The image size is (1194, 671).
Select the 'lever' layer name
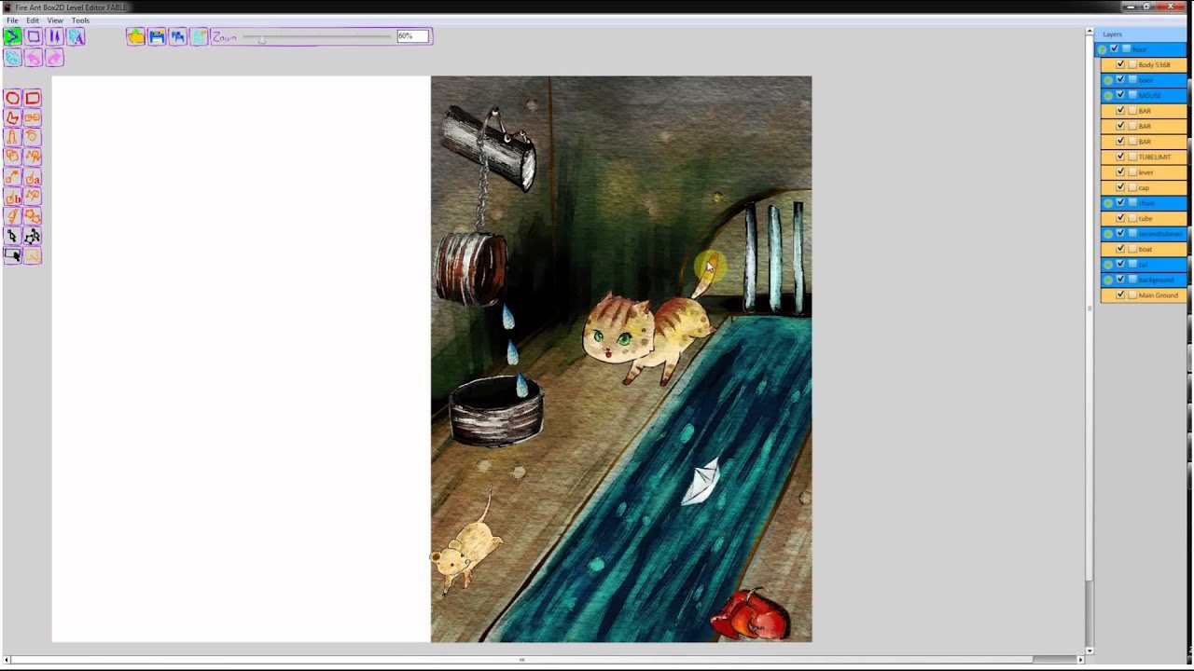tap(1145, 172)
